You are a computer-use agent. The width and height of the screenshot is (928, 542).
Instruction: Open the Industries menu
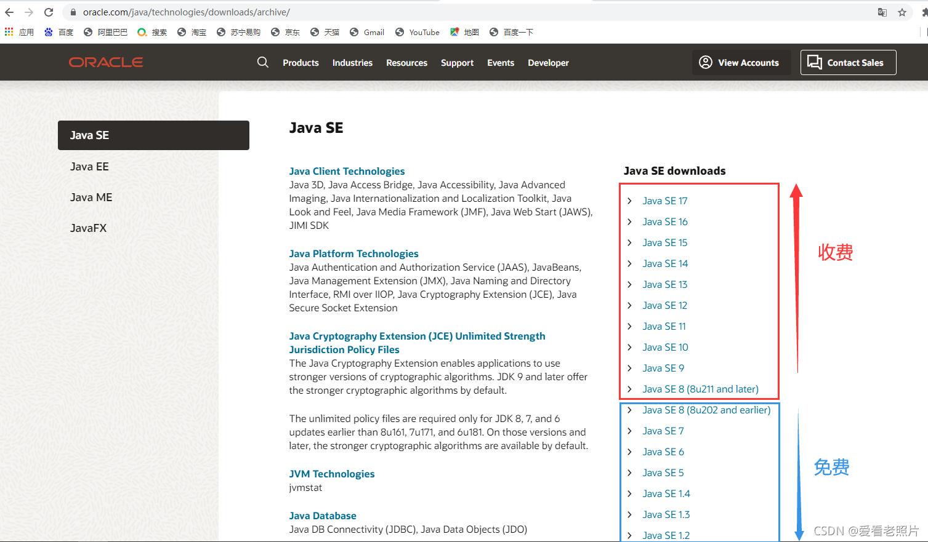coord(352,63)
